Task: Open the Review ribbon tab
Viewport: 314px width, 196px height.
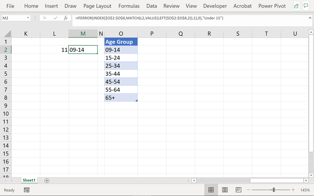Action: pos(171,6)
